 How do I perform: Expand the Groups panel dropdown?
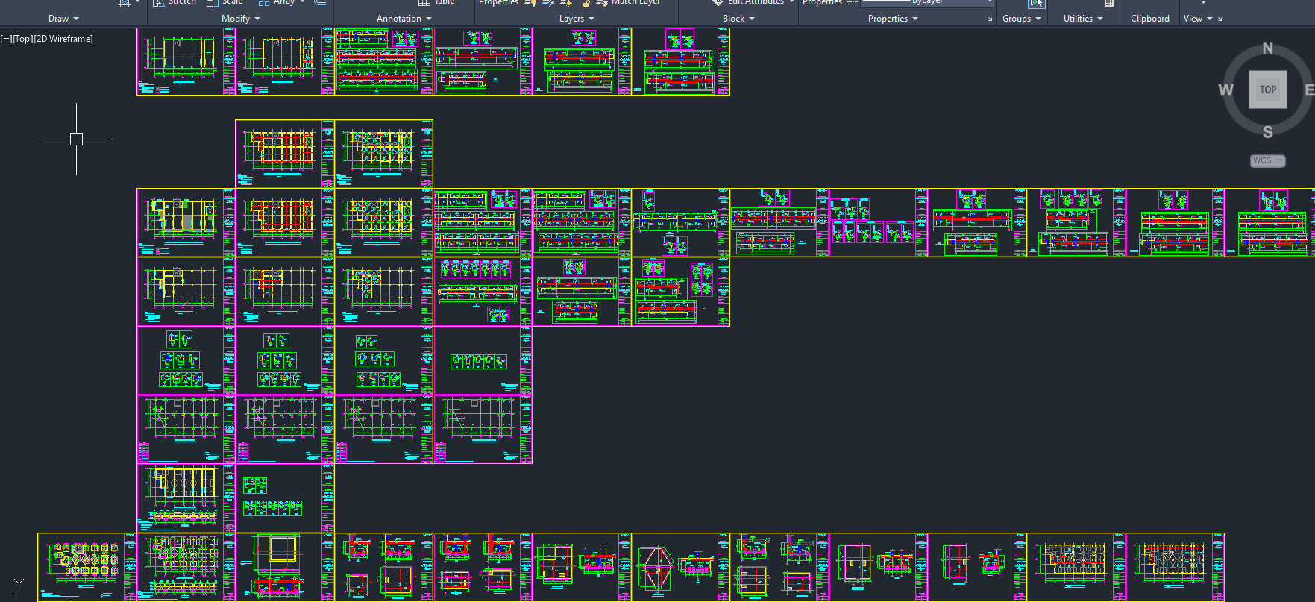tap(1021, 19)
